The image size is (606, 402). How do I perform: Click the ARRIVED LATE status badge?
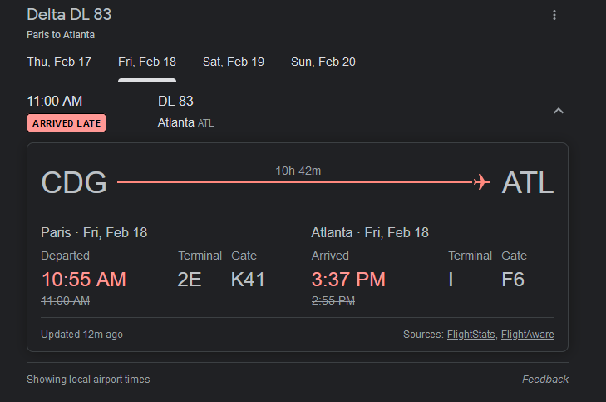67,123
